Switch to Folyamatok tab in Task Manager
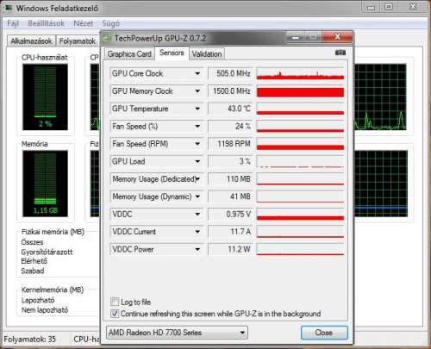This screenshot has height=349, width=431. [78, 41]
